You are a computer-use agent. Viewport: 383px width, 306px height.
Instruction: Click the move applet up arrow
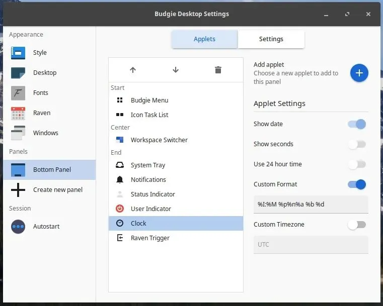pos(133,70)
